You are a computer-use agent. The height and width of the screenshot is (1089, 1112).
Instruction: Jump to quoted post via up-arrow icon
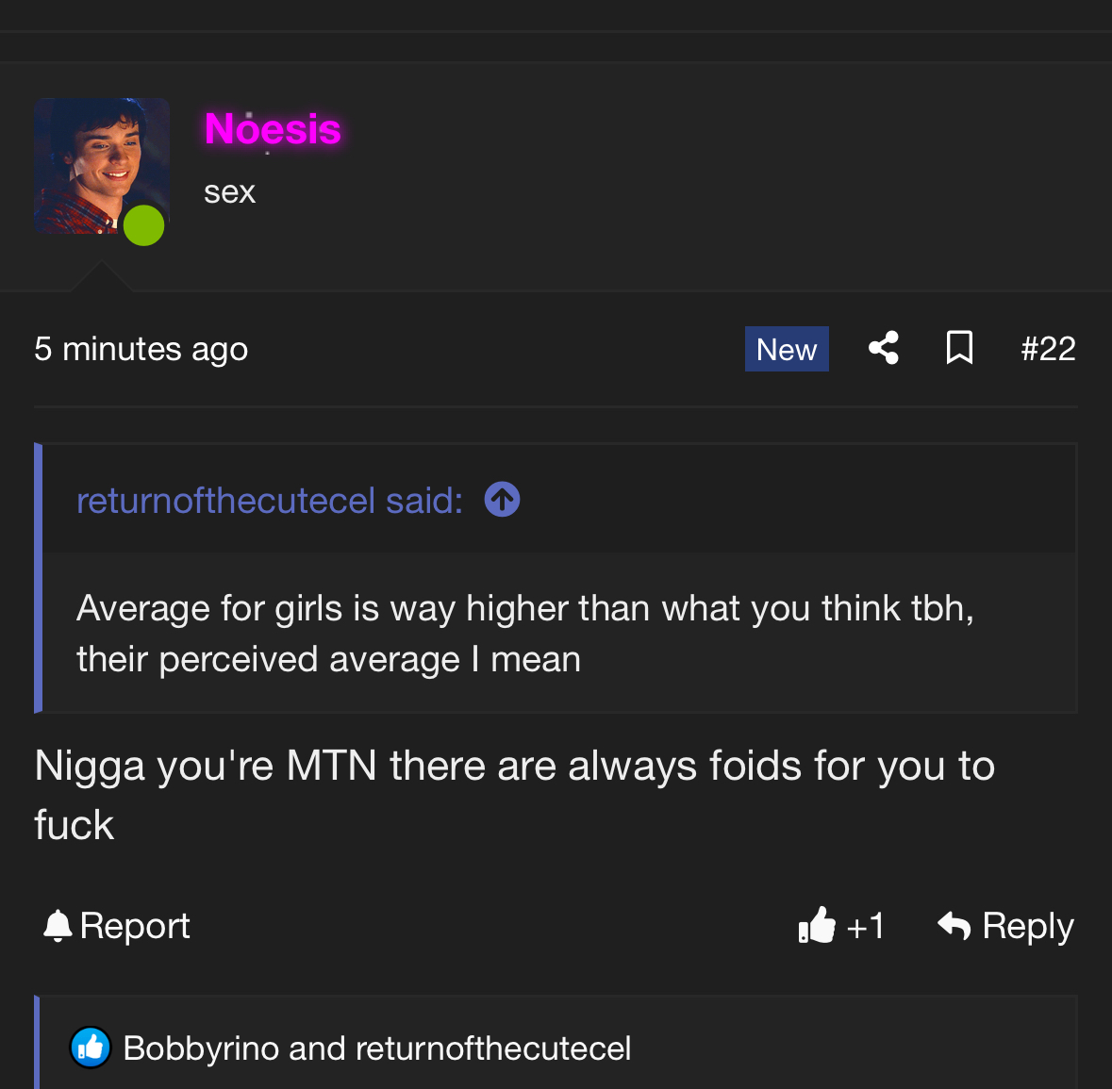point(502,500)
